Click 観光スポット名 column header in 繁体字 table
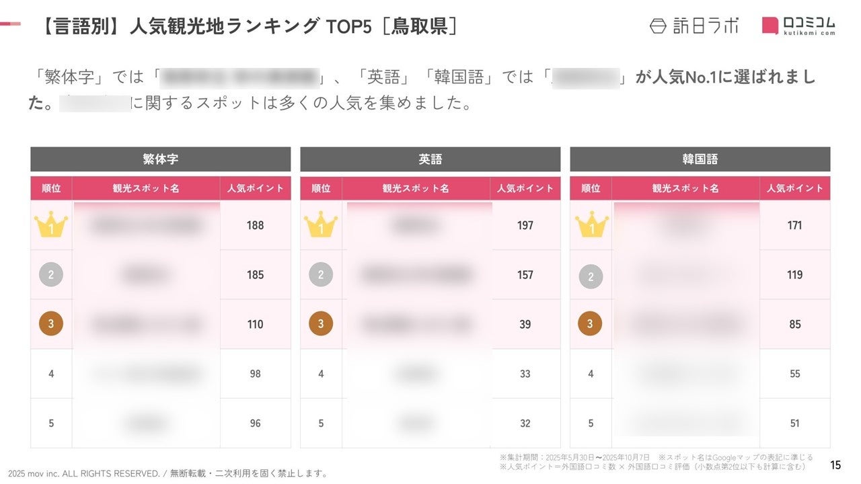This screenshot has width=861, height=484. [146, 188]
